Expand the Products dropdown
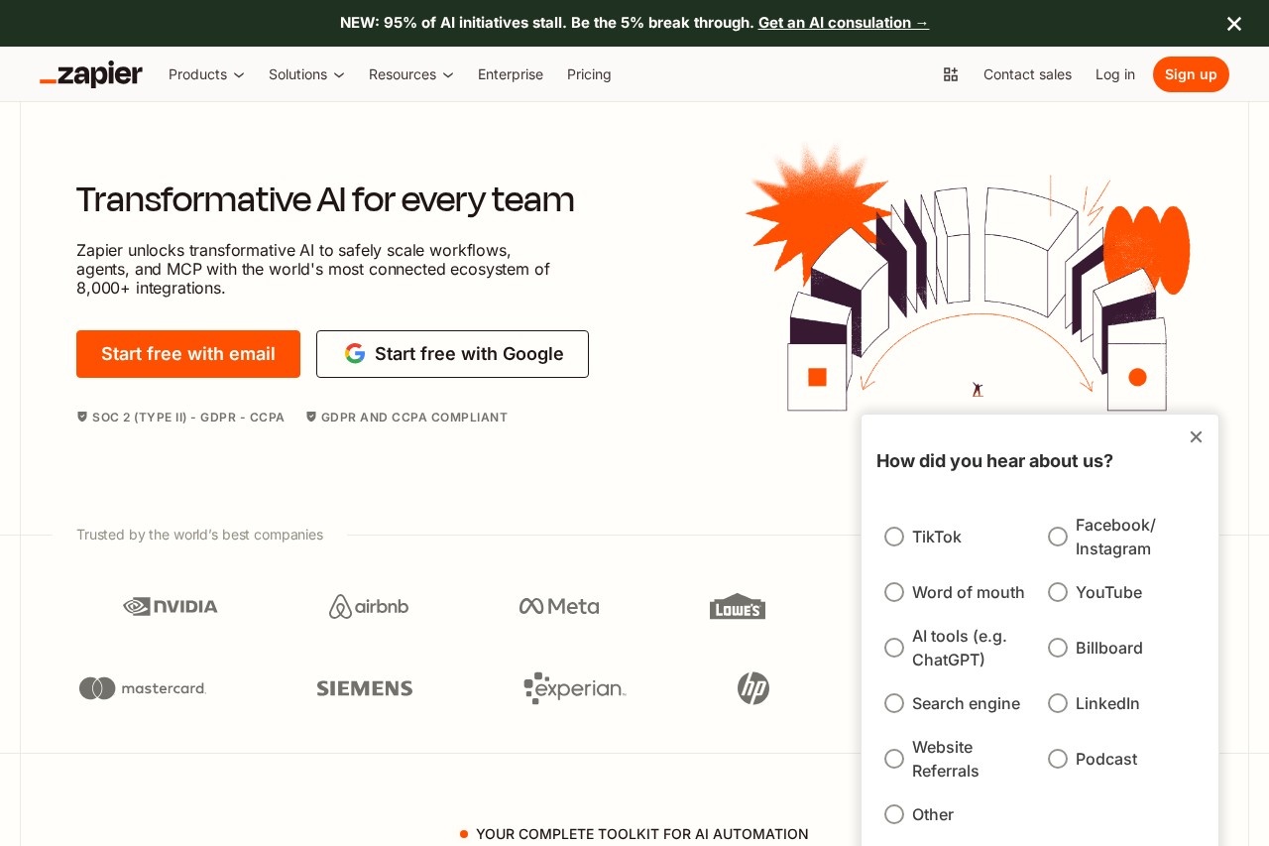1269x846 pixels. click(206, 74)
